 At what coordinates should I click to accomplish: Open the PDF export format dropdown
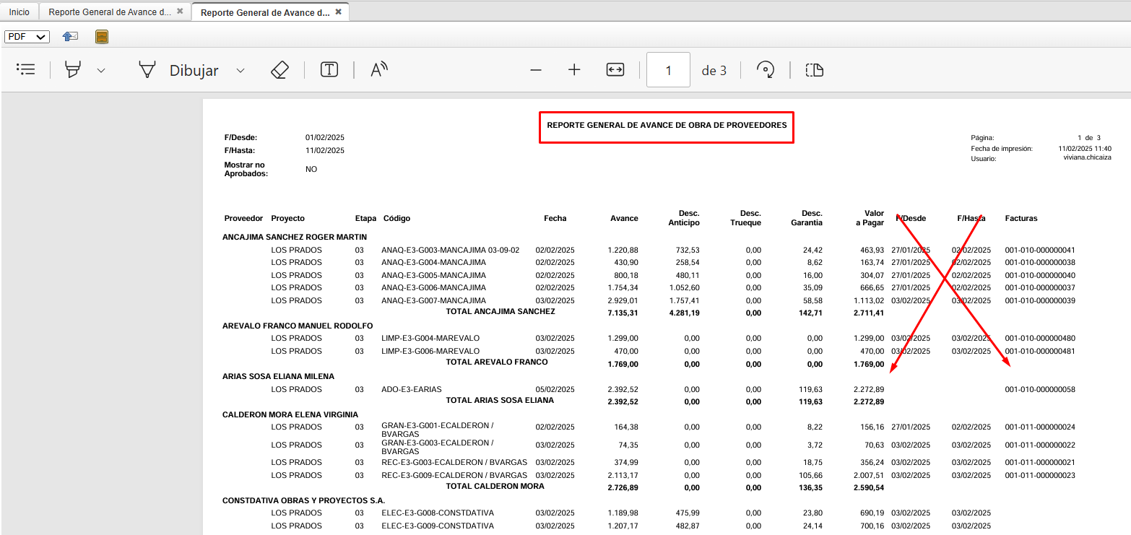pyautogui.click(x=27, y=37)
